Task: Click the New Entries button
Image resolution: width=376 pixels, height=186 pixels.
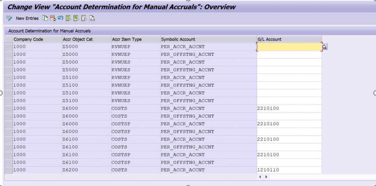Action: (27, 18)
